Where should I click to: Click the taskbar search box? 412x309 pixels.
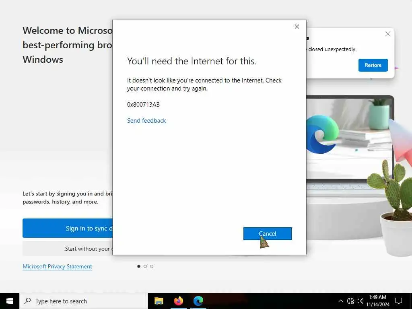click(x=84, y=301)
